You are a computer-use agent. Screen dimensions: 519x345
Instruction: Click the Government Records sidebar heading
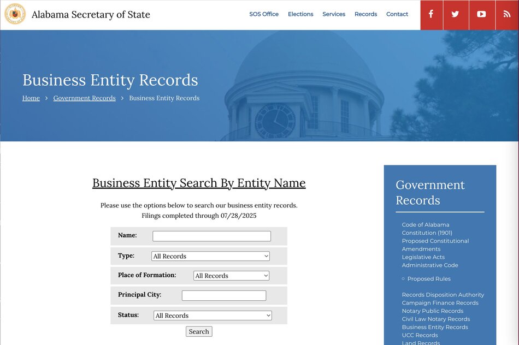[x=430, y=193]
